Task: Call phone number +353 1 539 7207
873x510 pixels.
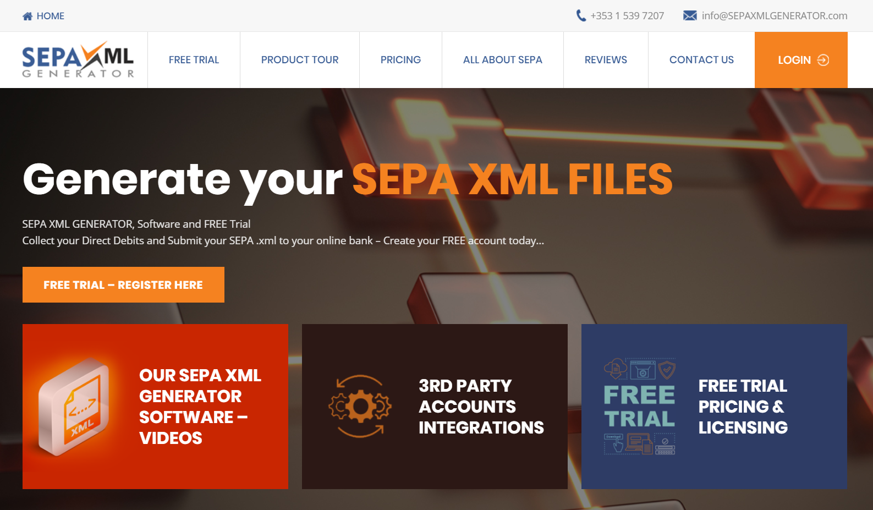Action: (x=627, y=16)
